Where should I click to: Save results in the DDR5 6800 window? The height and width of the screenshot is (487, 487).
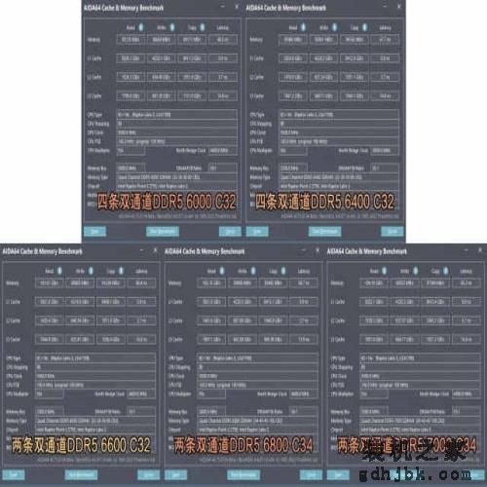coord(176,475)
